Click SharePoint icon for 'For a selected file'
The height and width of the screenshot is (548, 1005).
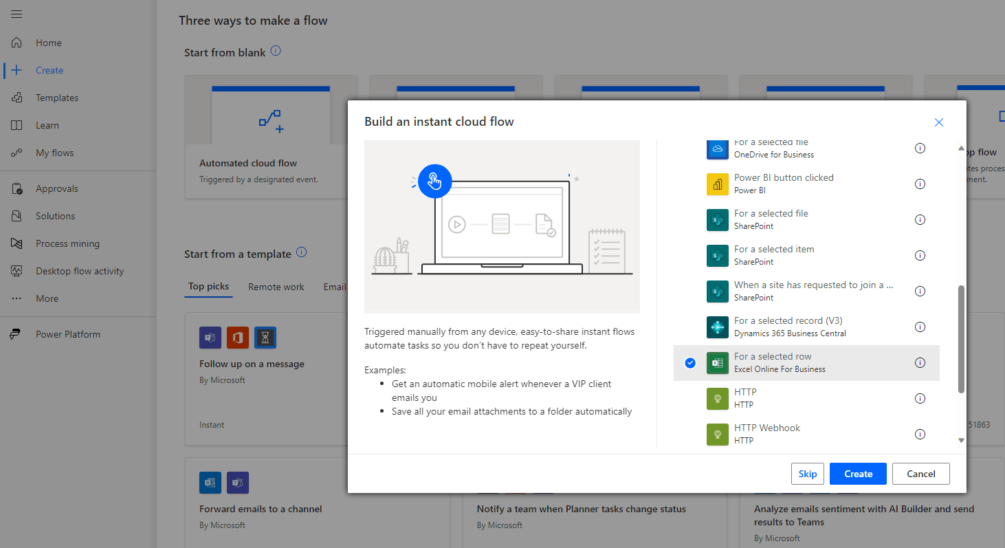[x=718, y=220]
